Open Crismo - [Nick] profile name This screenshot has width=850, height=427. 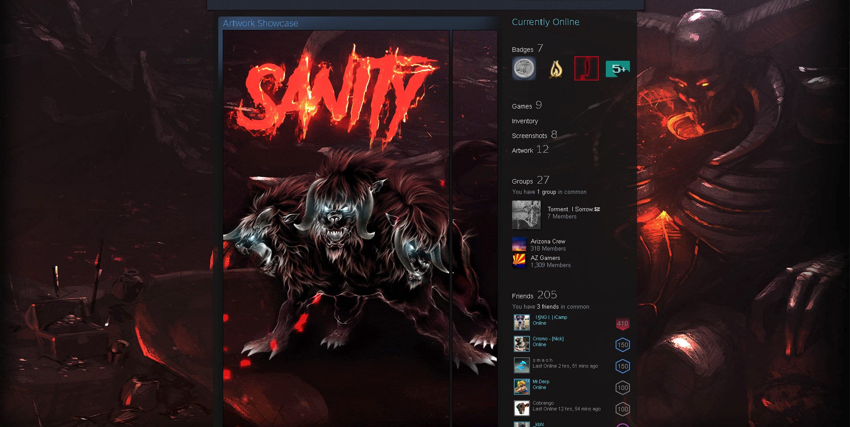(548, 339)
